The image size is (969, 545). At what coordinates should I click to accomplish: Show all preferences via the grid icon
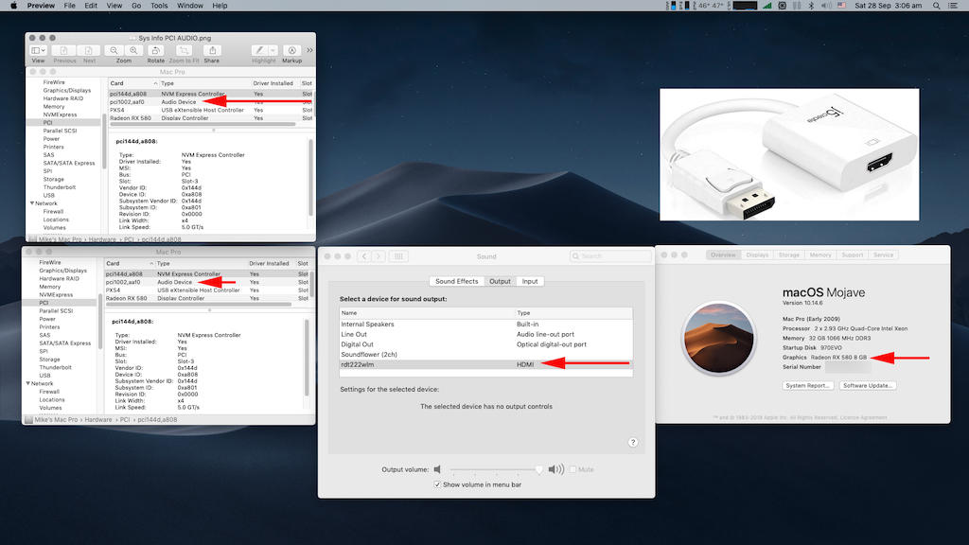pyautogui.click(x=398, y=256)
